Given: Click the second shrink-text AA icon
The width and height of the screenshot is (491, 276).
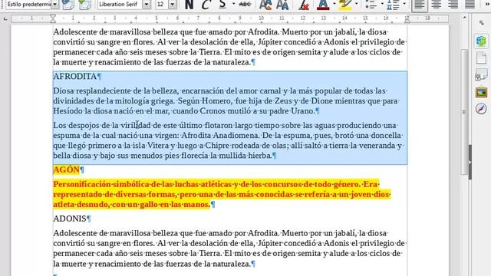Looking at the screenshot, I should coord(282,5).
